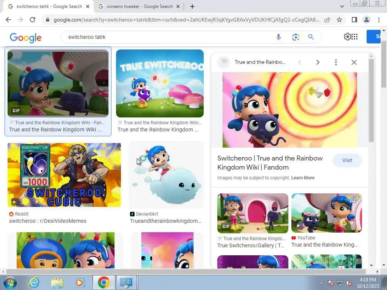
Task: Click the browser forward arrow
Action: point(20,20)
